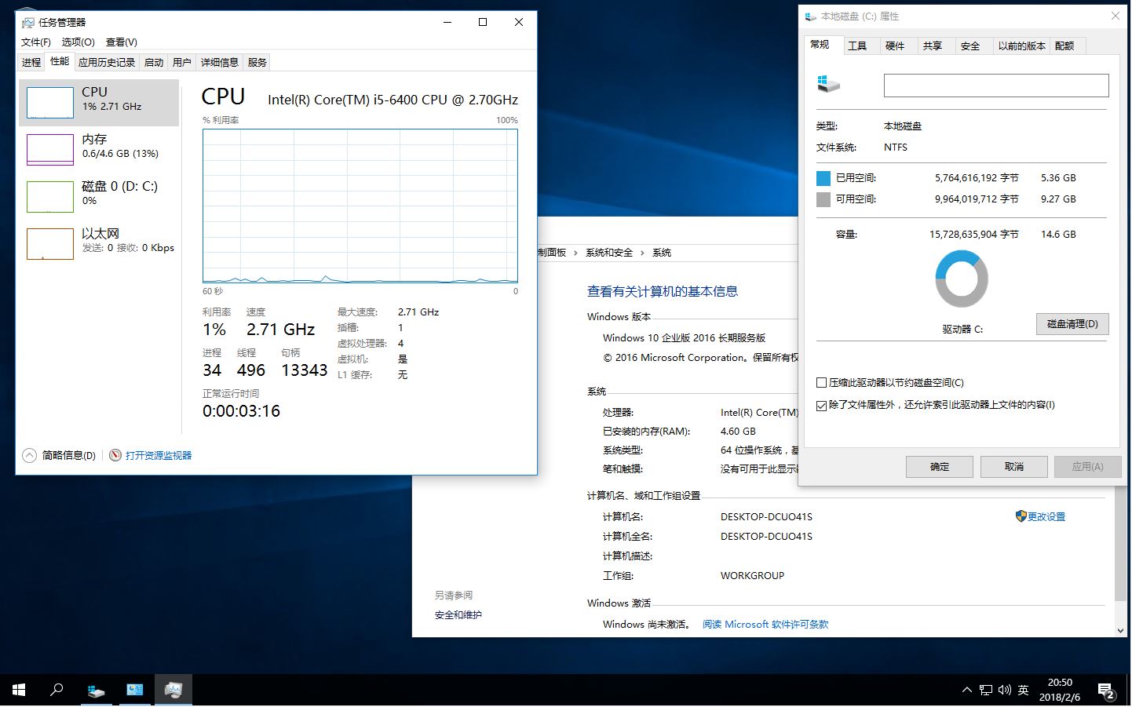Click the volume label input field
Image resolution: width=1132 pixels, height=707 pixels.
(995, 85)
